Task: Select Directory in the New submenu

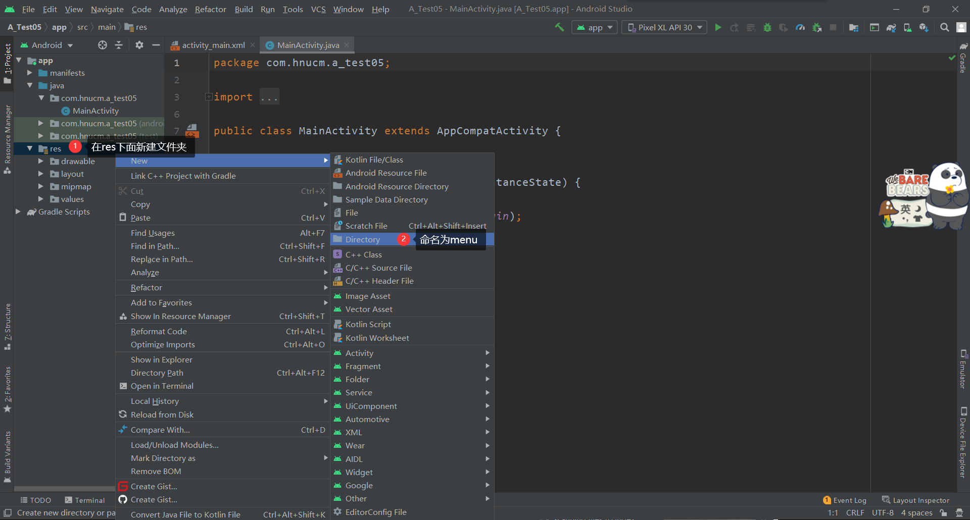Action: point(412,239)
